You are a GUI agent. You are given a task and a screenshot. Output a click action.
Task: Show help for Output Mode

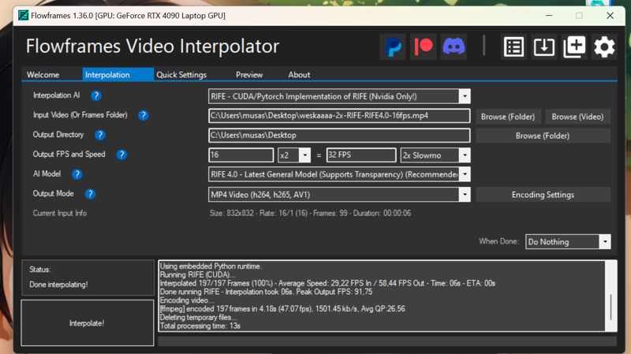(90, 194)
